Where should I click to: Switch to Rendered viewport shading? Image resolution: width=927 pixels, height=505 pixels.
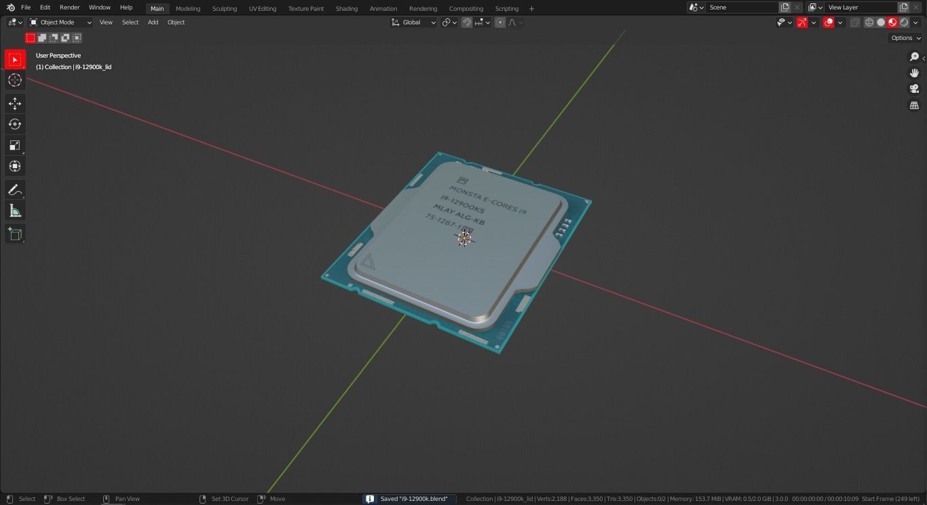point(904,22)
